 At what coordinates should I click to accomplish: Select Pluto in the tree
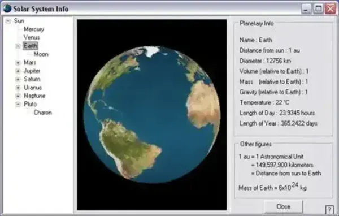tap(31, 104)
